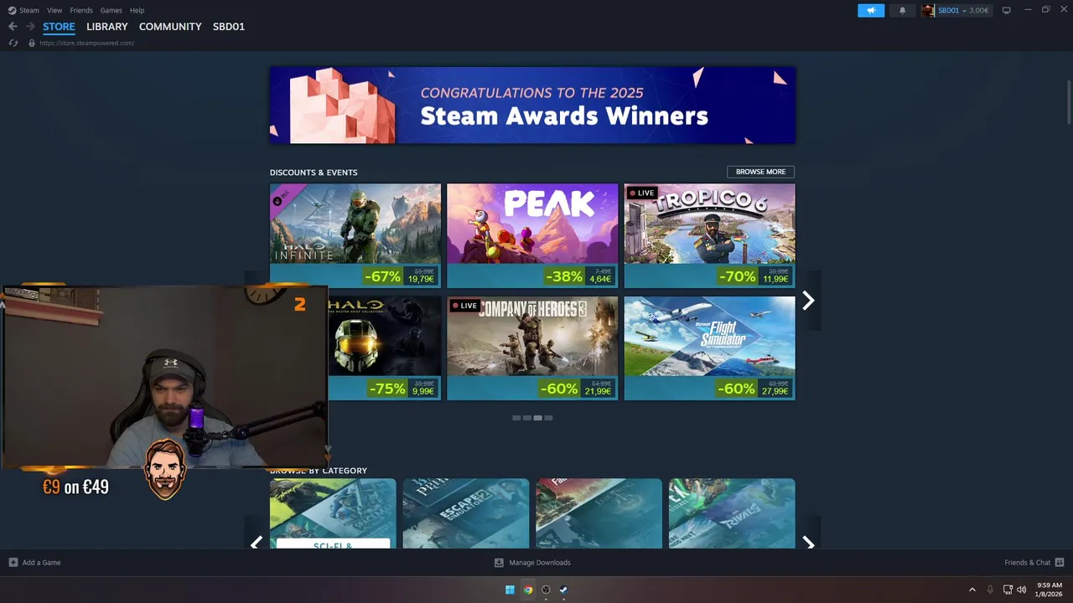Open the Steam menu
The image size is (1073, 603).
pyautogui.click(x=29, y=10)
